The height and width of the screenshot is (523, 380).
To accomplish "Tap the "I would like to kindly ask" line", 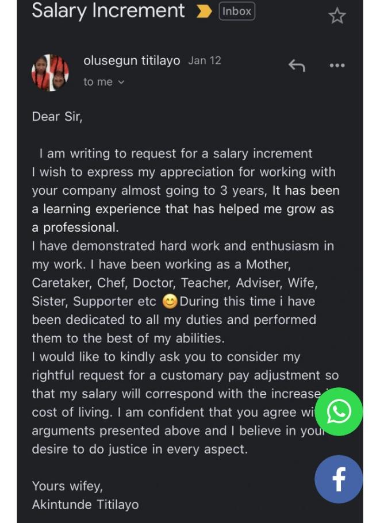I will 166,357.
